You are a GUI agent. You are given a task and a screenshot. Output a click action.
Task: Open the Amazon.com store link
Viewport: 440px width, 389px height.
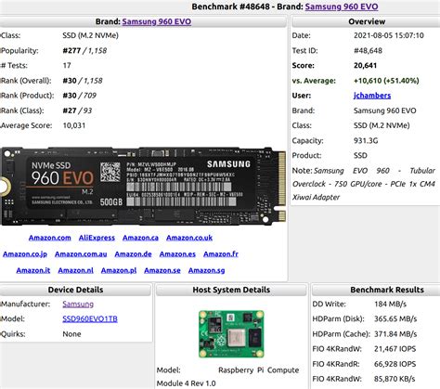[49, 238]
